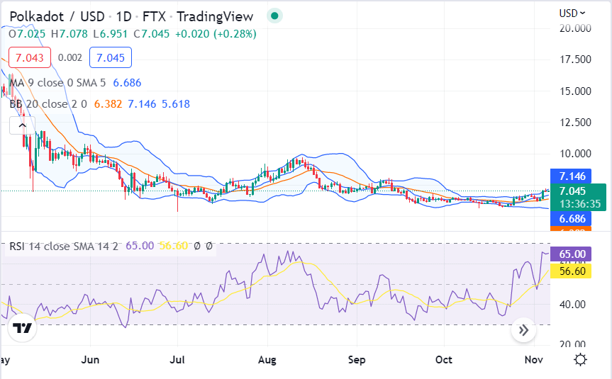Click the 20.000 price scale value
The image size is (612, 379).
point(575,28)
